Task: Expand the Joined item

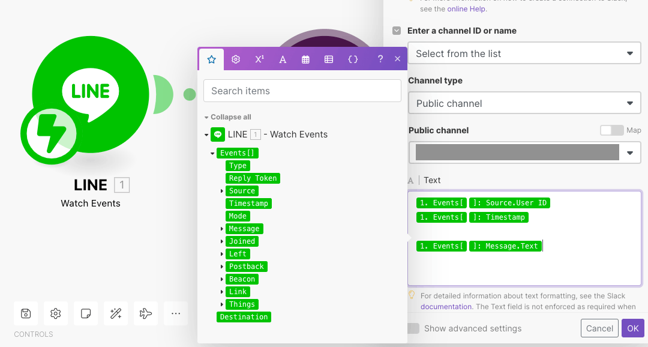Action: 222,241
